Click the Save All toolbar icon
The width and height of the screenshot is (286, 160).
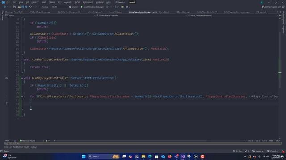[26, 7]
